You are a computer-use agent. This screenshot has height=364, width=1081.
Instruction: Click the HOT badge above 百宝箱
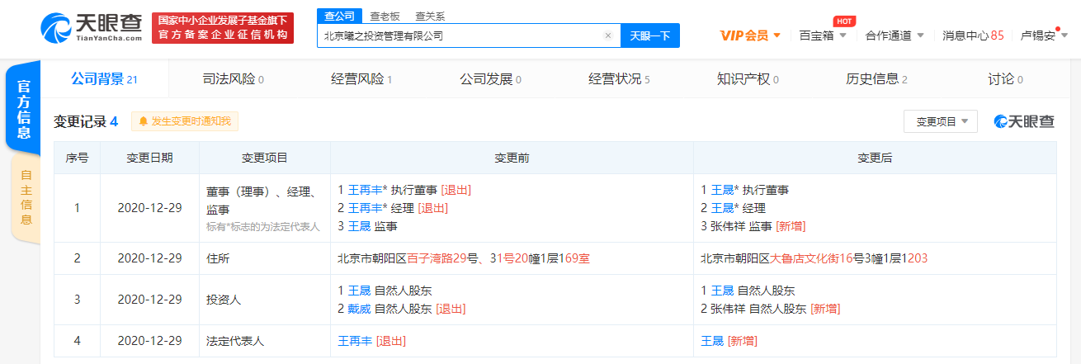pyautogui.click(x=843, y=21)
